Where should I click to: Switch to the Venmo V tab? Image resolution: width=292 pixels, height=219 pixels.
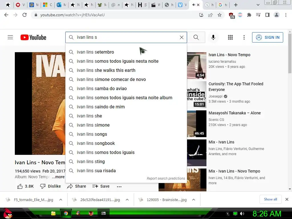(x=182, y=5)
